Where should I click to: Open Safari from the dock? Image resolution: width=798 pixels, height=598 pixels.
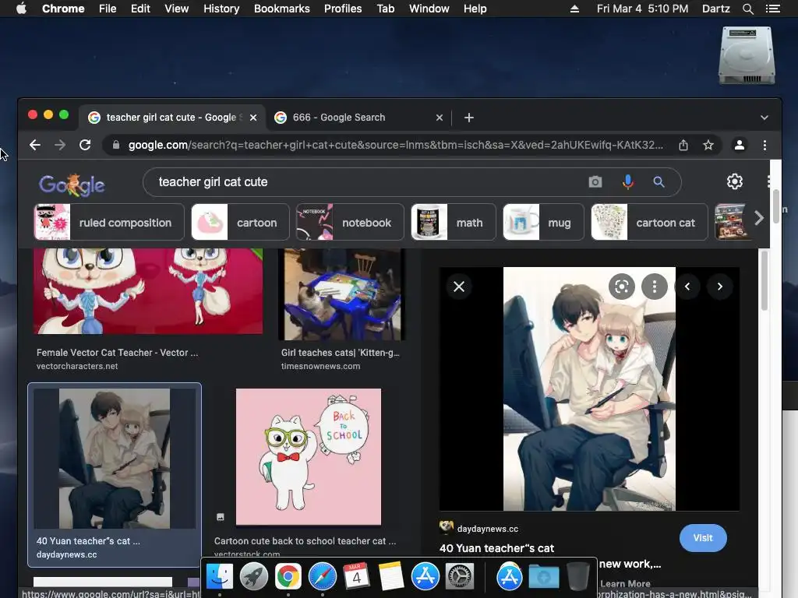click(322, 577)
